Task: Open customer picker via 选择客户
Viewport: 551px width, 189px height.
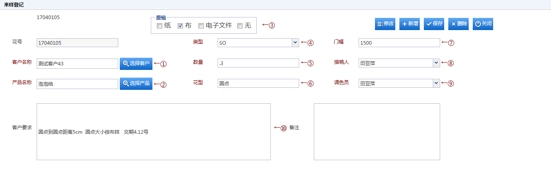Action: tap(136, 63)
